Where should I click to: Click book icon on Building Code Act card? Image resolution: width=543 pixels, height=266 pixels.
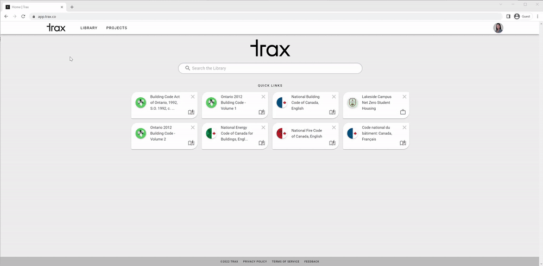pyautogui.click(x=191, y=112)
